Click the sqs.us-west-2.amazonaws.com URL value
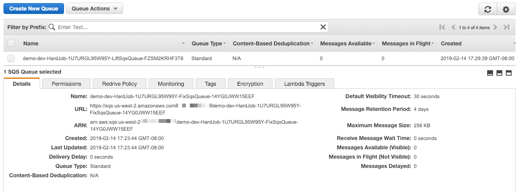 pos(196,109)
